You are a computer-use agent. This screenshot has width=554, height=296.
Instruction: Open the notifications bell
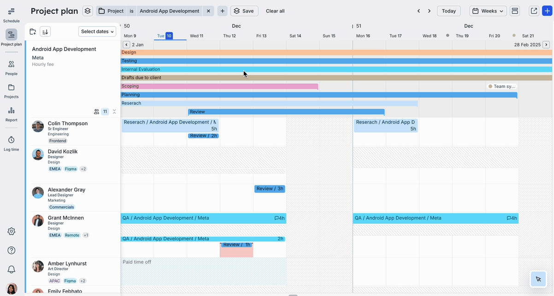click(11, 269)
